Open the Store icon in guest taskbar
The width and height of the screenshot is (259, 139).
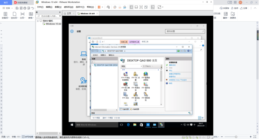pos(141,125)
